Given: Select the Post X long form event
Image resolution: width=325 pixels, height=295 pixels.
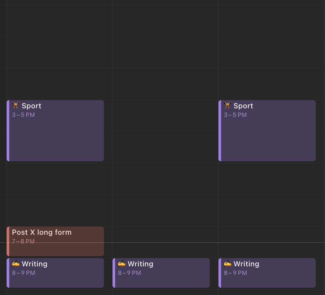Looking at the screenshot, I should [x=55, y=241].
